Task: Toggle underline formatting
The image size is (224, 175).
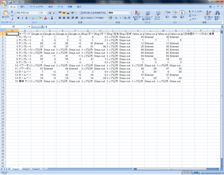Action: tap(26, 18)
